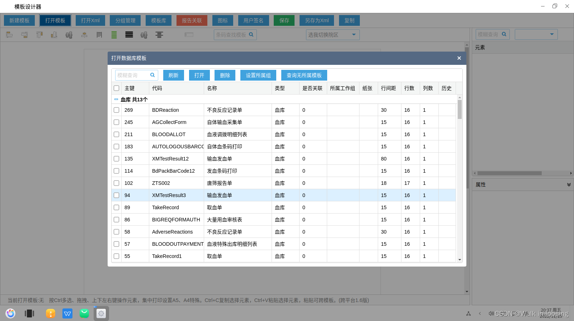The height and width of the screenshot is (321, 574).
Task: Click the 查询无所属模板 button
Action: [304, 75]
